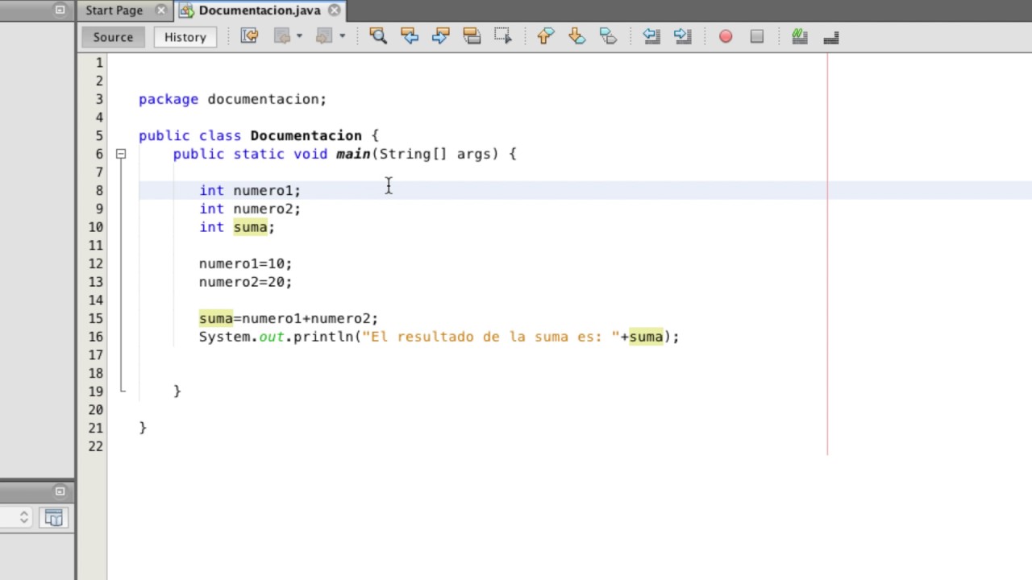
Task: Toggle Rectangular Selection icon
Action: [503, 36]
